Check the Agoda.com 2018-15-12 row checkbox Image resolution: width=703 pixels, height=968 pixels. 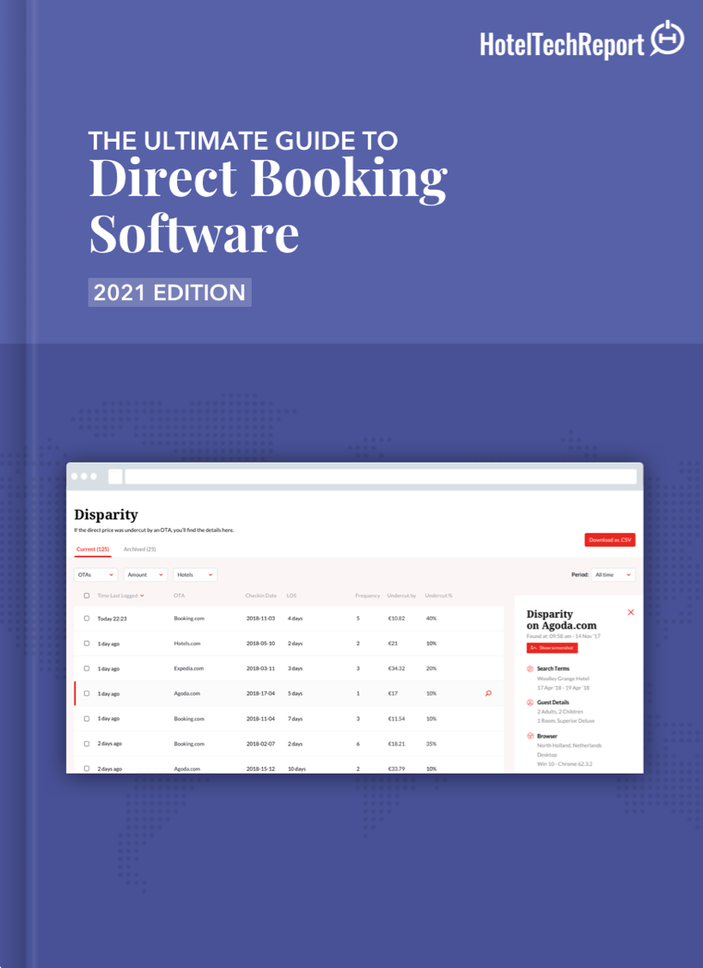point(87,769)
